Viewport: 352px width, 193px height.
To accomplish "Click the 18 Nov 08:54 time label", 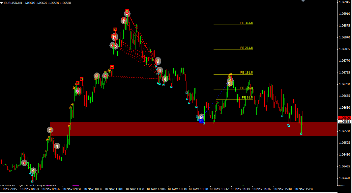I will [29, 189].
